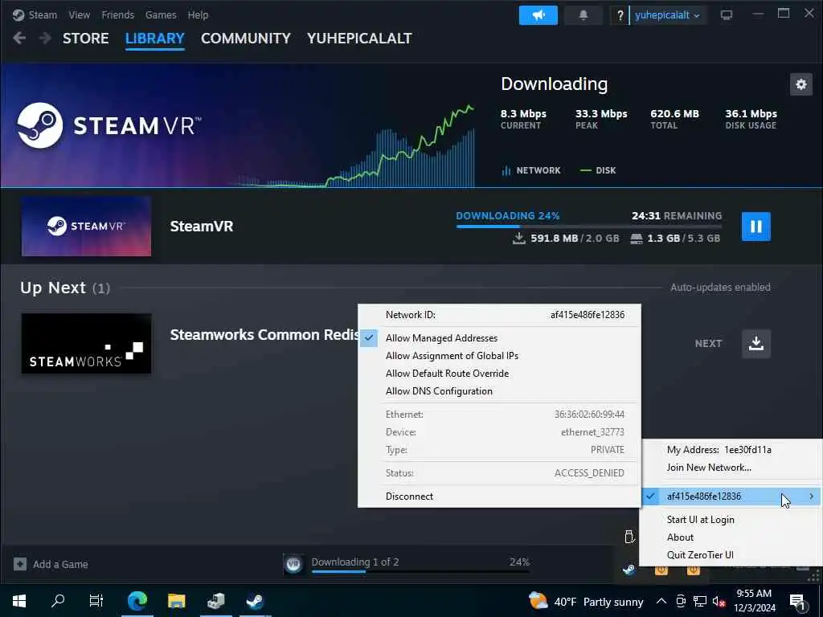Open the notifications bell
This screenshot has width=823, height=617.
[x=583, y=15]
